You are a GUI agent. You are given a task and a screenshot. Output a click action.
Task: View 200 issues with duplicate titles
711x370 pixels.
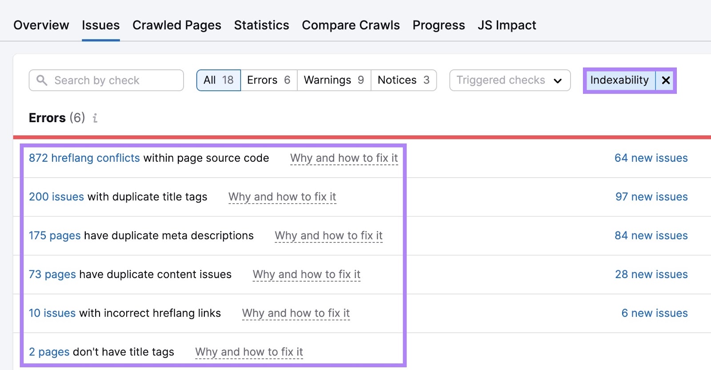pos(56,197)
